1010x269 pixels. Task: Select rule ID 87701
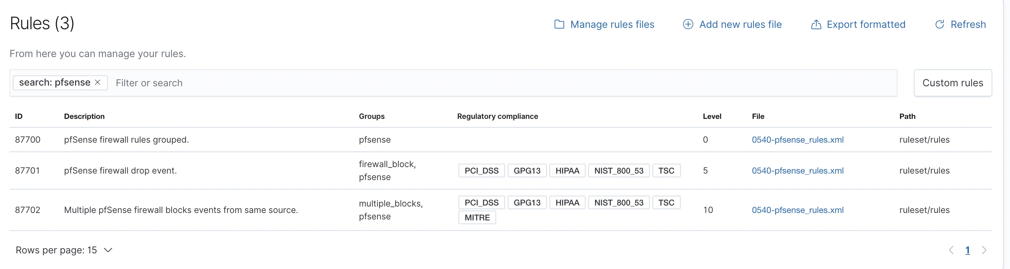[28, 171]
